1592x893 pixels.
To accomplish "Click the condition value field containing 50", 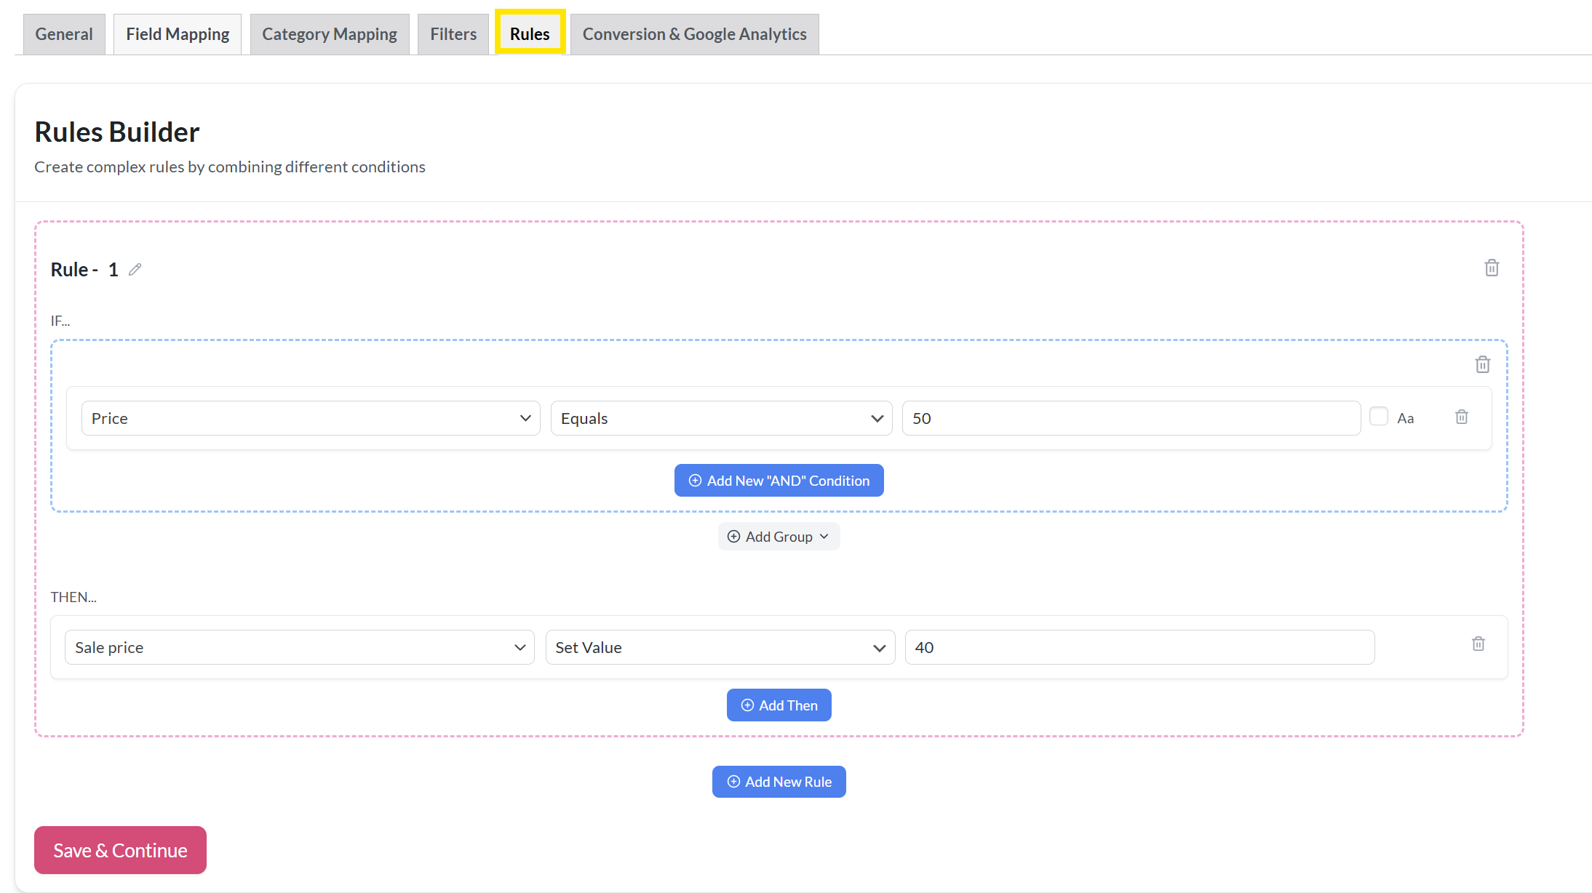I will click(x=1131, y=418).
